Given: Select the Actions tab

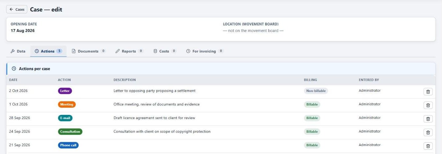Looking at the screenshot, I should [48, 51].
